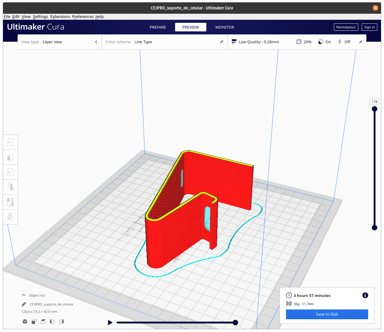Switch to the PREVIEW stage
This screenshot has height=332, width=384.
pos(190,27)
